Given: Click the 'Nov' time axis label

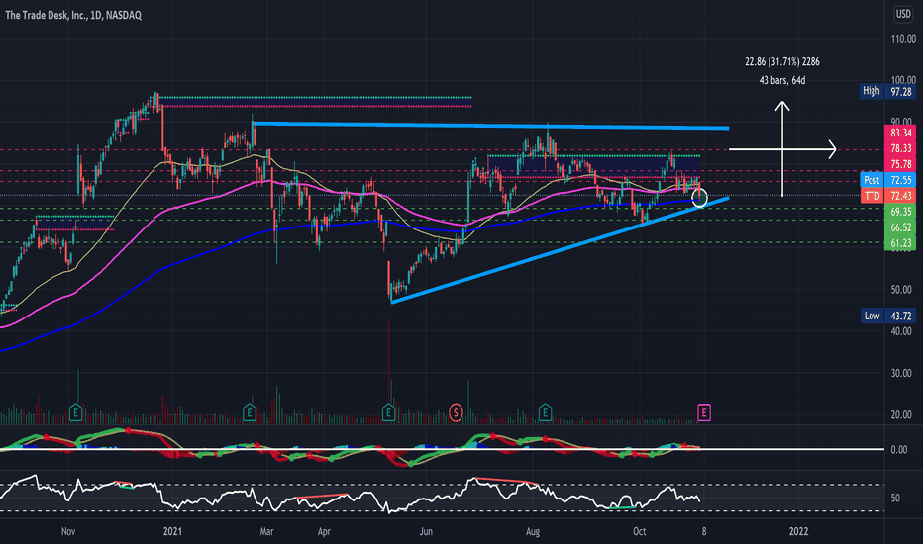Looking at the screenshot, I should point(68,532).
